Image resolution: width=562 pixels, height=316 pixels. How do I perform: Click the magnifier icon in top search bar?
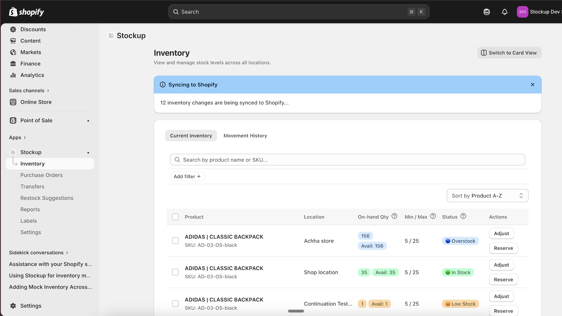[x=176, y=12]
